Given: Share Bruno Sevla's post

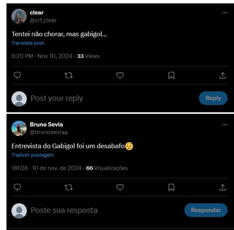Looking at the screenshot, I should tap(223, 187).
